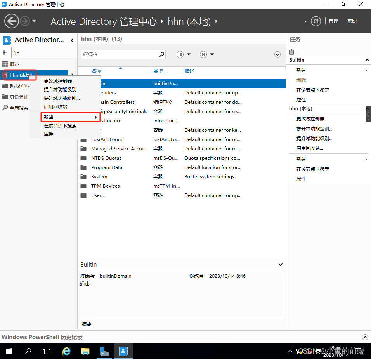Launch Internet Explorer from taskbar
The image size is (371, 359).
pyautogui.click(x=66, y=351)
